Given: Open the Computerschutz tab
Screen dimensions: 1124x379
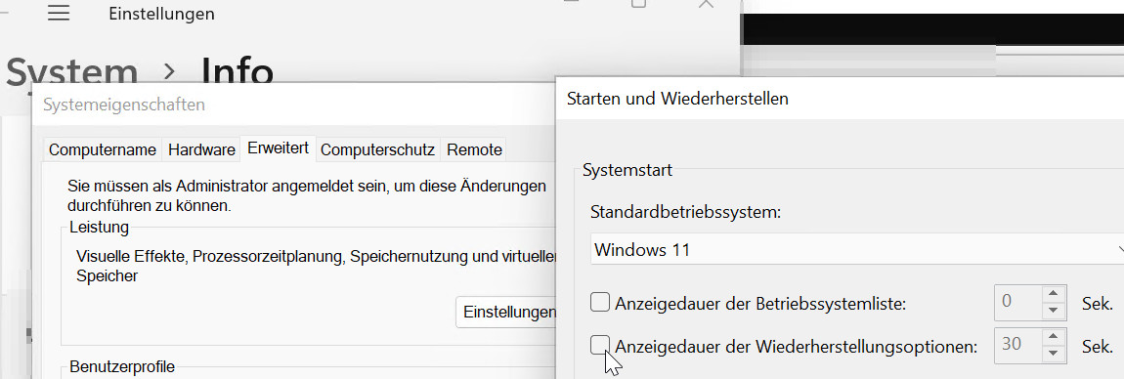Looking at the screenshot, I should pyautogui.click(x=377, y=150).
